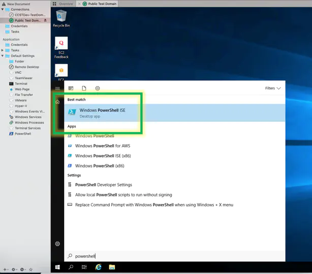Select TeamViewer default settings

[x=21, y=78]
